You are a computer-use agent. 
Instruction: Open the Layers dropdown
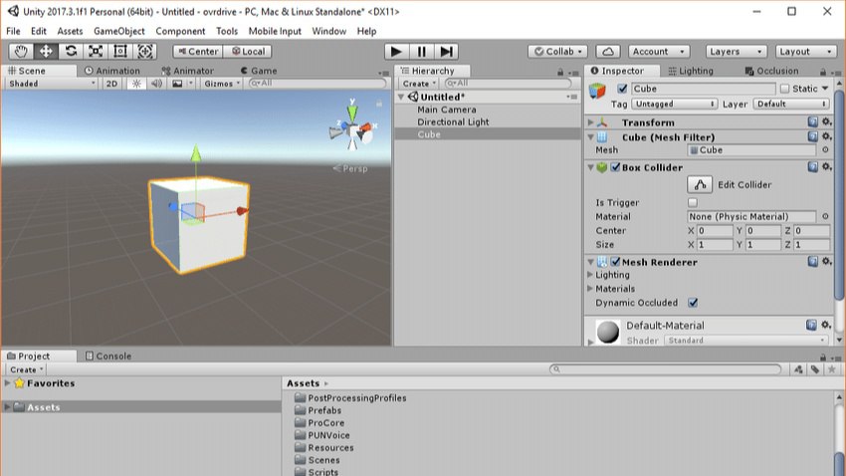737,51
